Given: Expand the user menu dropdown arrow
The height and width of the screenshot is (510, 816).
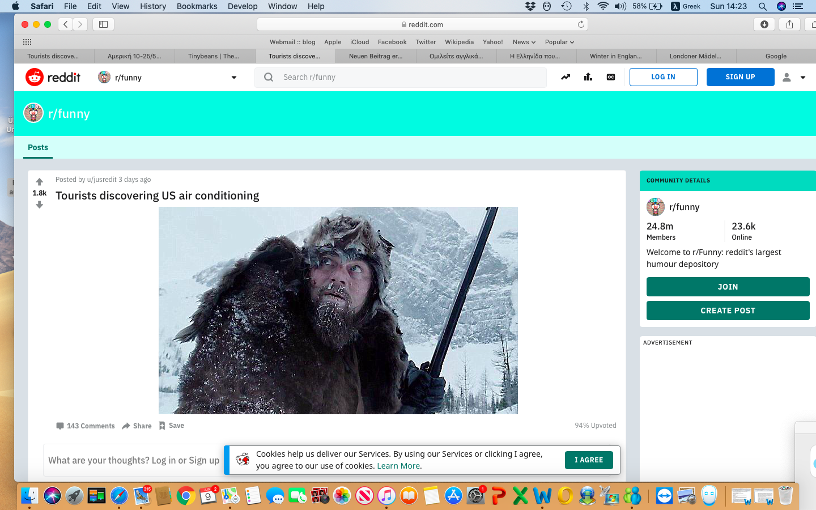Looking at the screenshot, I should 803,78.
